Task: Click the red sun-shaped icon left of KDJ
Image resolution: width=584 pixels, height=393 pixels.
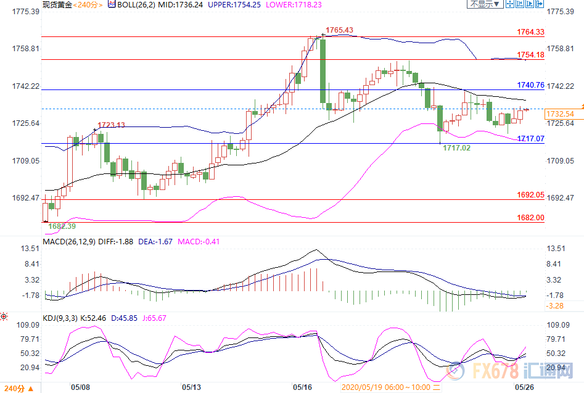Action: [x=4, y=317]
